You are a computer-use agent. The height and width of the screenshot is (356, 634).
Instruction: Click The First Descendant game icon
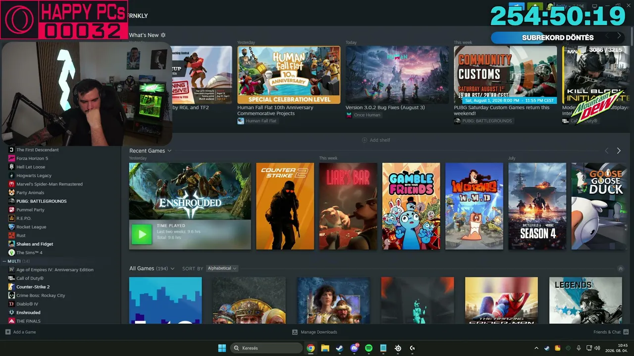pyautogui.click(x=12, y=150)
